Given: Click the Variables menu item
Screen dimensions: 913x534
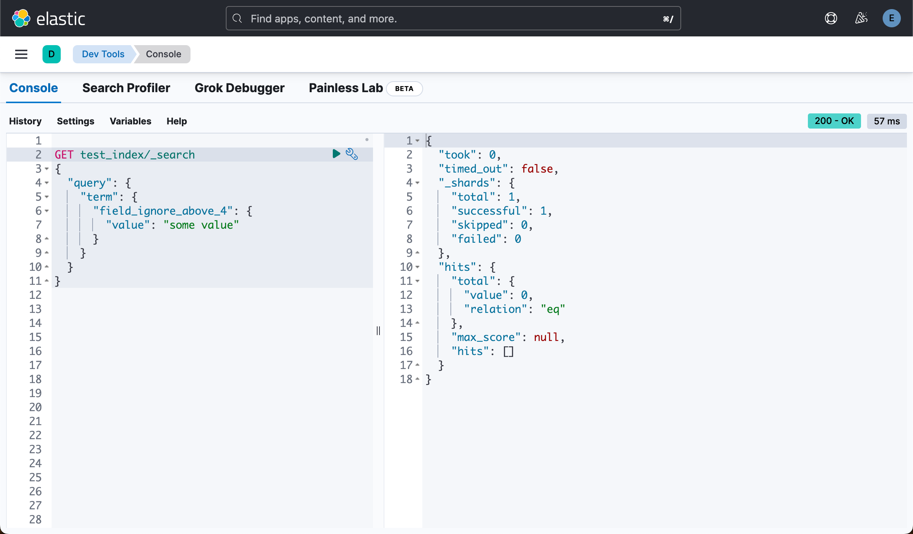Looking at the screenshot, I should pyautogui.click(x=130, y=121).
